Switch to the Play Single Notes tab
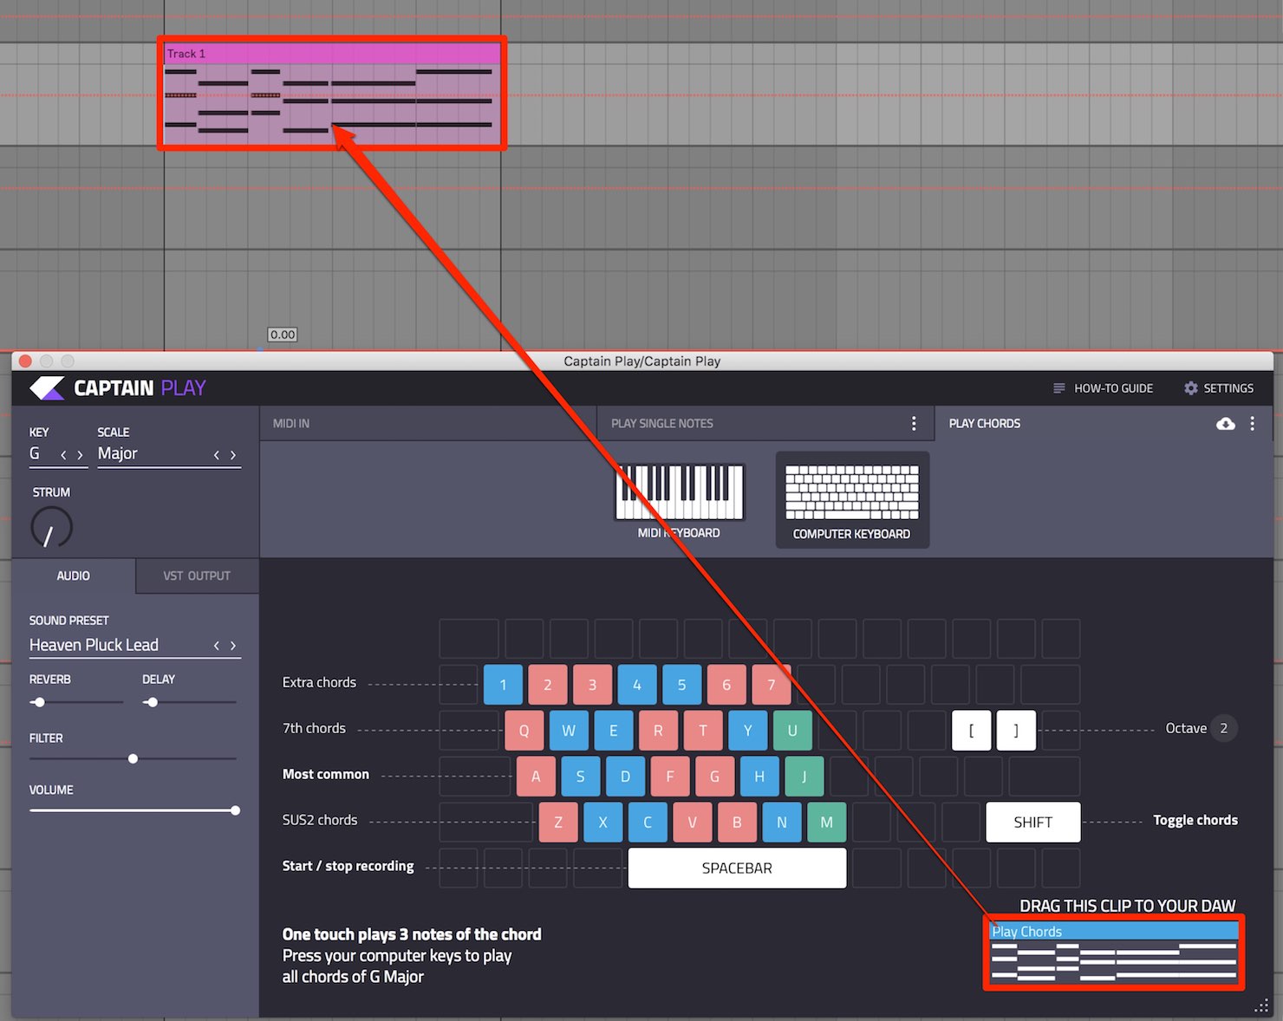 pyautogui.click(x=765, y=424)
